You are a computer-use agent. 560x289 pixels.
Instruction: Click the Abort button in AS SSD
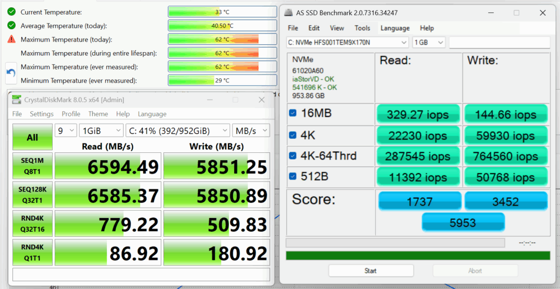475,271
